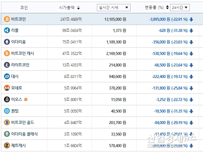Image resolution: width=203 pixels, height=154 pixels.
Task: Click the Dash coin icon
Action: (x=7, y=76)
